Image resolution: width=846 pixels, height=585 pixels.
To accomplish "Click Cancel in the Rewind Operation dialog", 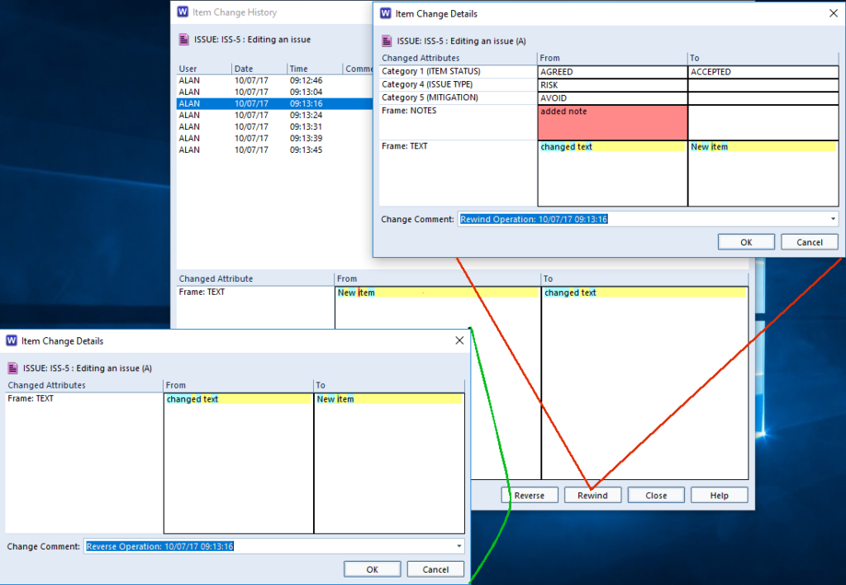I will [809, 242].
